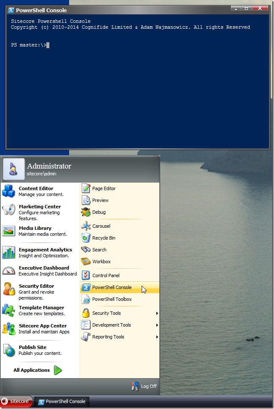Click the Sitecore start button
This screenshot has height=409, width=274.
tap(16, 401)
